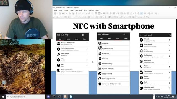Click the Windows Start button
The width and height of the screenshot is (177, 99).
coord(3,97)
